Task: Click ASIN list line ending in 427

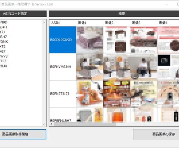Action: coord(3,51)
